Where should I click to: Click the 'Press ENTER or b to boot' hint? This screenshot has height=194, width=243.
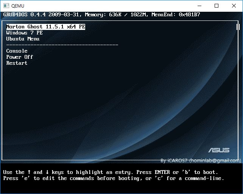click(x=177, y=172)
